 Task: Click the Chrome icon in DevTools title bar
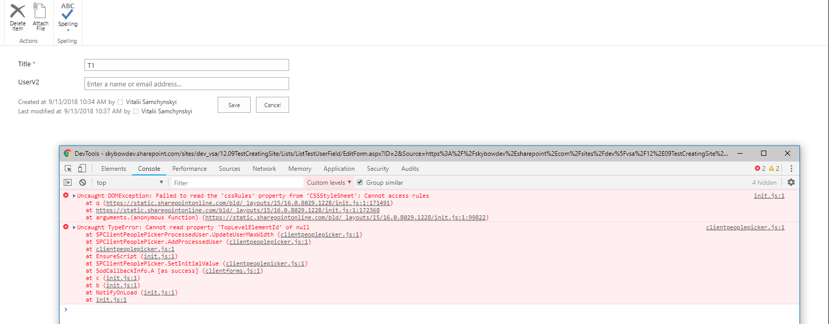point(67,153)
